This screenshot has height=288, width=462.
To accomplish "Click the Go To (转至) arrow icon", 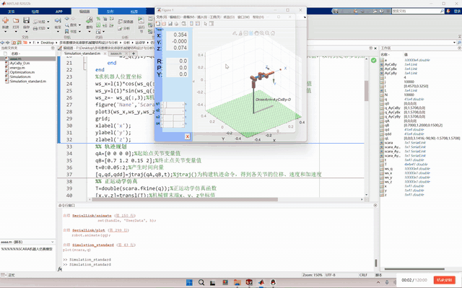I will click(58, 21).
